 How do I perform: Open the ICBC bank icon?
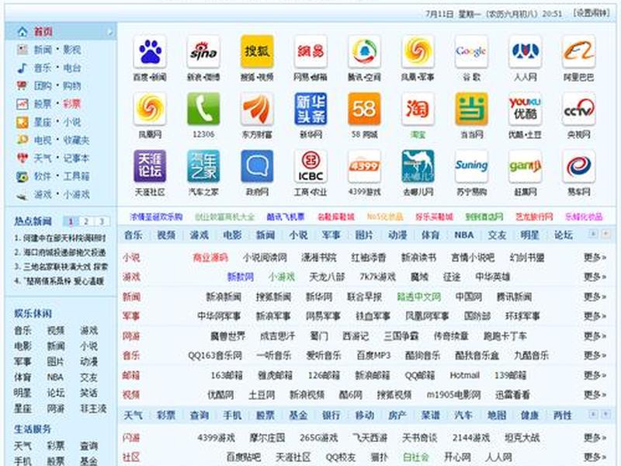coord(310,166)
